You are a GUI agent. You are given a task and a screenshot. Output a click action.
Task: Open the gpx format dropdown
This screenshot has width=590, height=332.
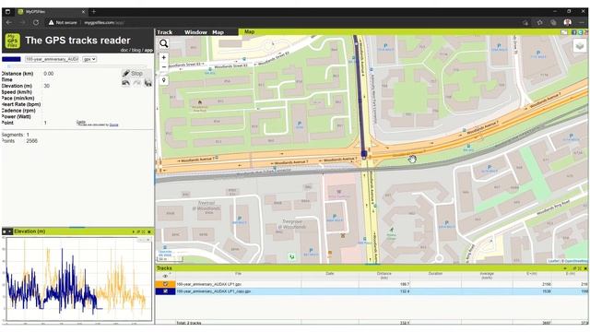coord(89,59)
